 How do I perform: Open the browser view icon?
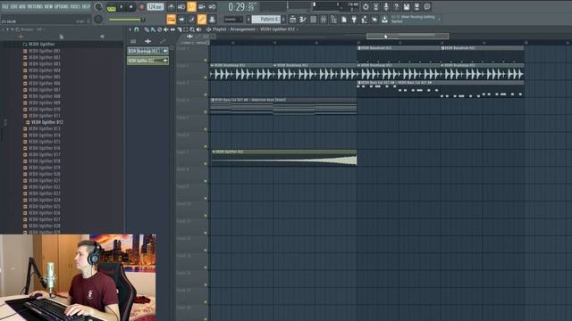[333, 20]
